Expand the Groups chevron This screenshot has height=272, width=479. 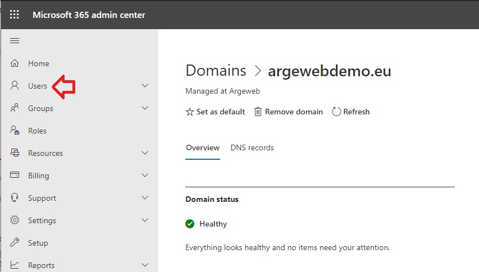145,108
